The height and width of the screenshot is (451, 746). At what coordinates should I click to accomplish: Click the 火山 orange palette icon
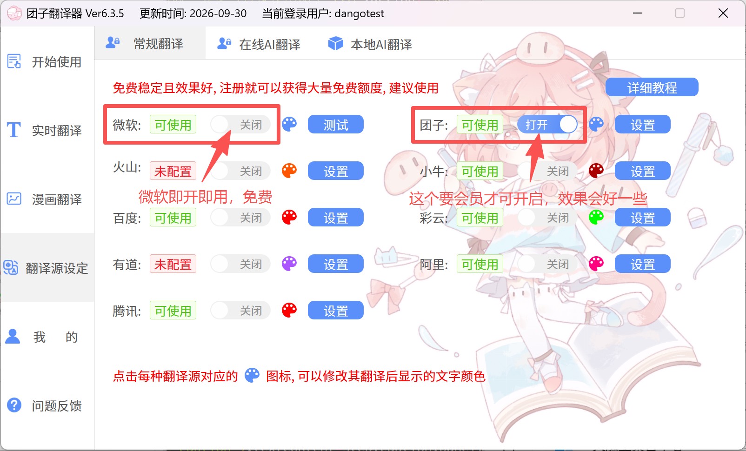(x=289, y=171)
